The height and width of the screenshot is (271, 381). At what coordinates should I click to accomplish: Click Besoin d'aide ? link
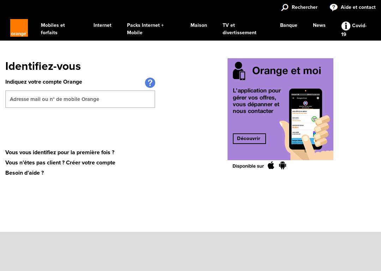pyautogui.click(x=25, y=173)
